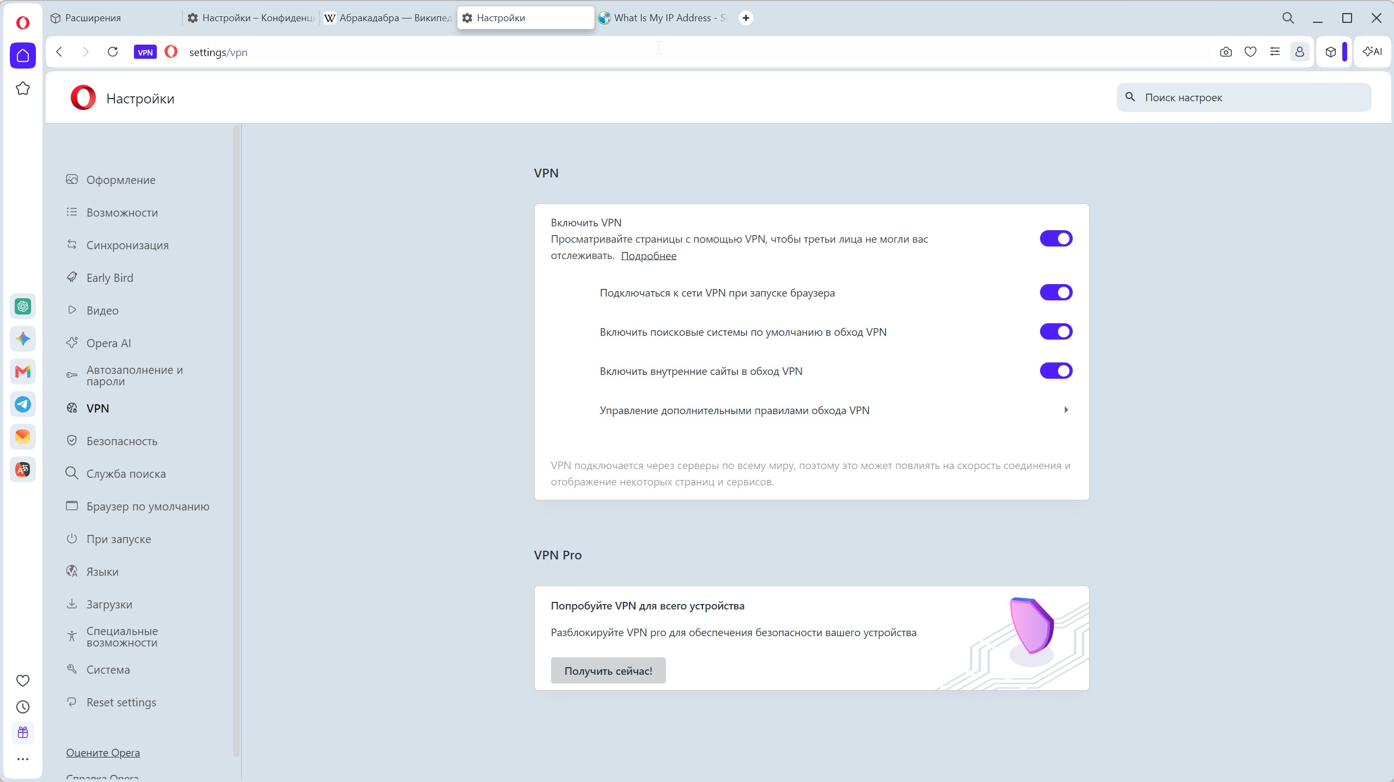The image size is (1394, 782).
Task: Toggle default search engines VPN bypass
Action: pos(1056,331)
